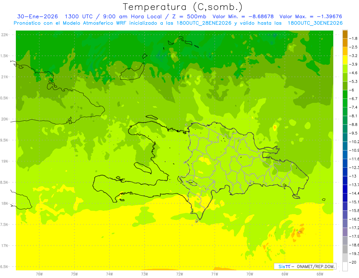Click the '-15.8' colorbar label
359x278 pixels.
pos(354,211)
